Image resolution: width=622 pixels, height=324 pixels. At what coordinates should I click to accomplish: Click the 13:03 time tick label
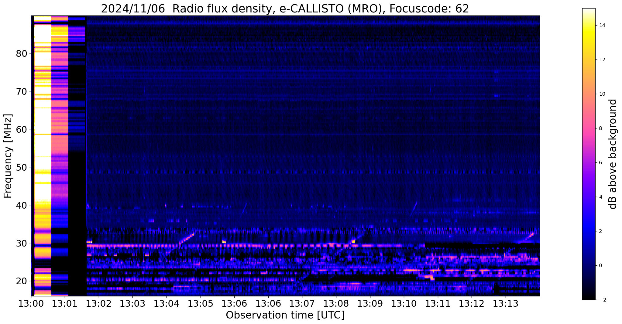[132, 303]
